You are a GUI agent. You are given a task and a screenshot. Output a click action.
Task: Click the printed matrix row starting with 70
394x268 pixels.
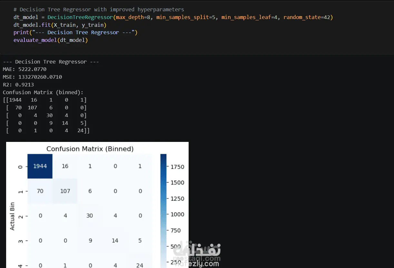(x=46, y=108)
